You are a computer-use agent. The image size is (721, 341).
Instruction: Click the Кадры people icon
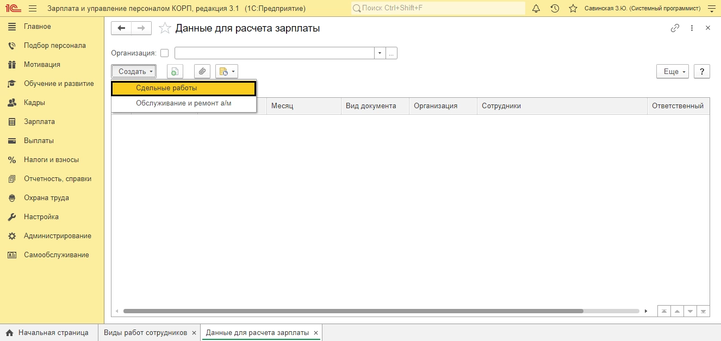(12, 103)
